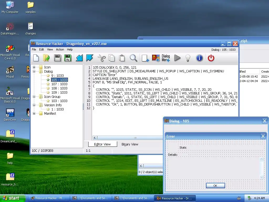
Task: Select dialog resource 9 : 1033
Action: coord(58,75)
